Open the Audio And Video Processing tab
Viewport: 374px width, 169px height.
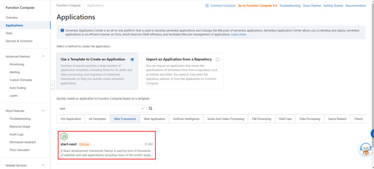pos(226,119)
